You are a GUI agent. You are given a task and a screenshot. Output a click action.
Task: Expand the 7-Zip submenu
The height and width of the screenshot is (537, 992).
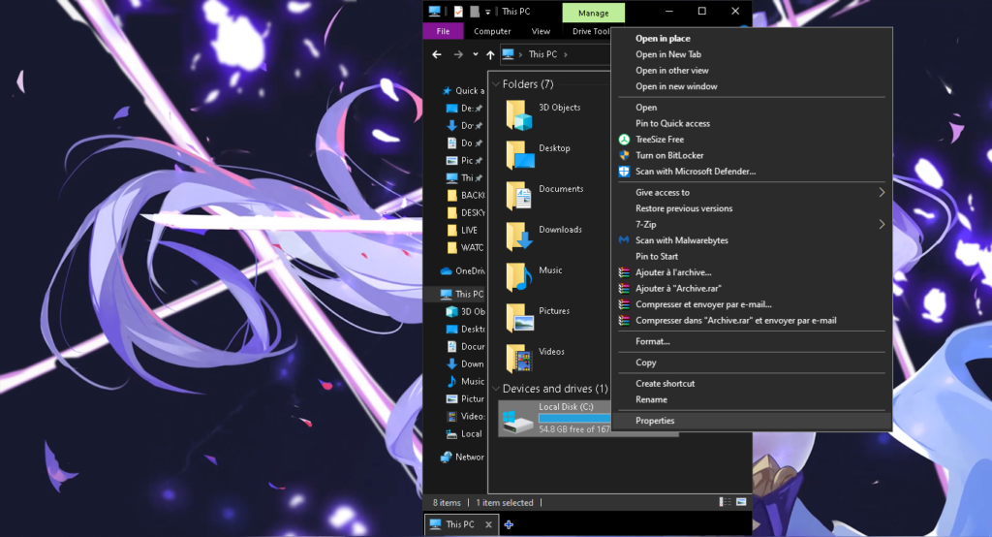(x=882, y=224)
